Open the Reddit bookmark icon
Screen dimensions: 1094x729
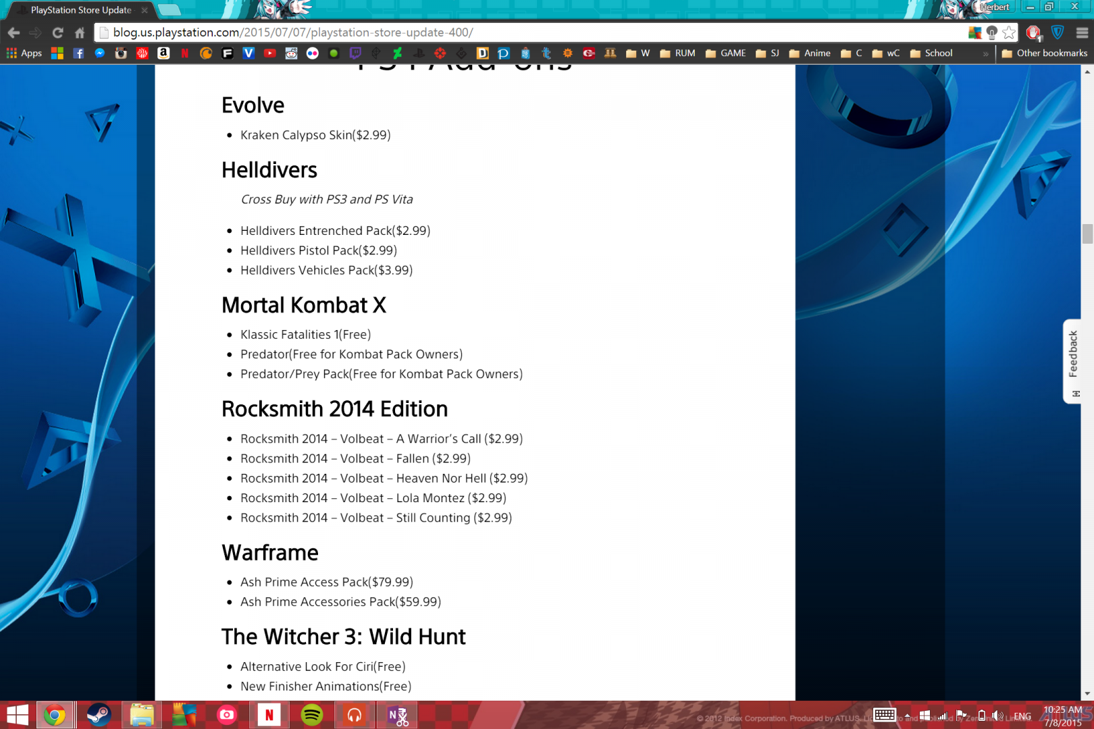pyautogui.click(x=291, y=53)
